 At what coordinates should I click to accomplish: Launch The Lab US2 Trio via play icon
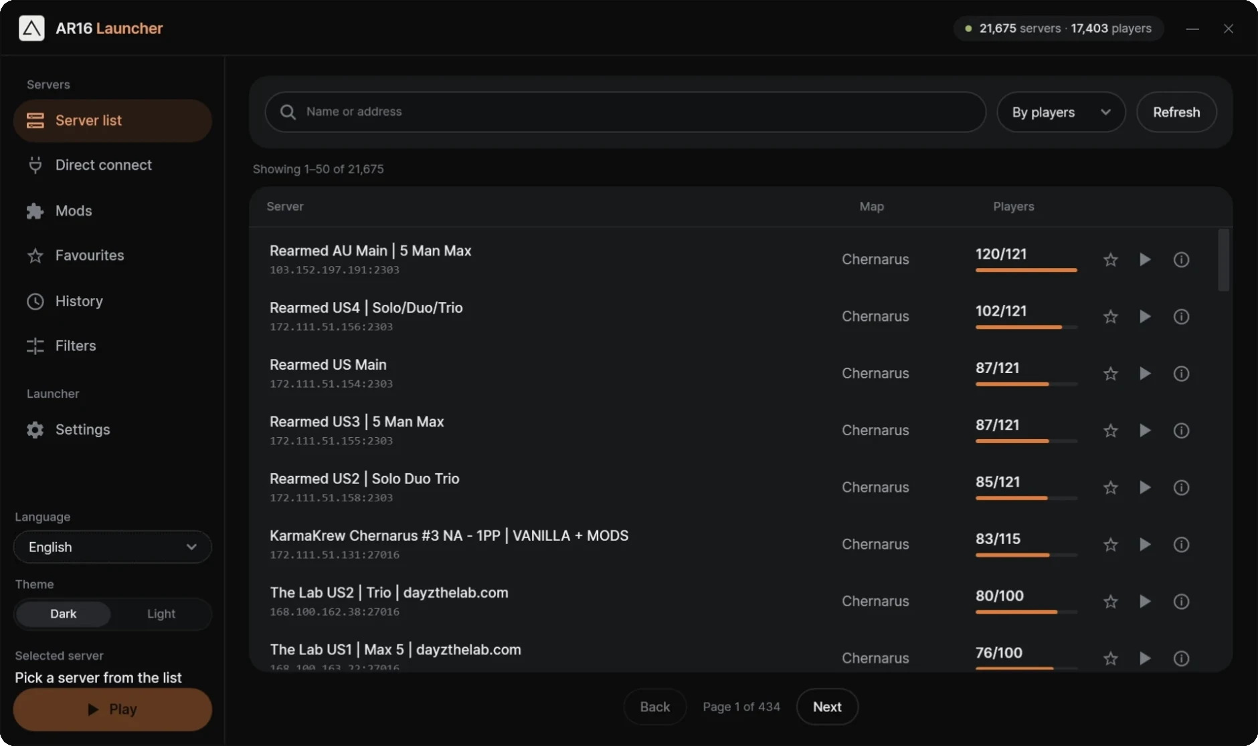[1145, 601]
